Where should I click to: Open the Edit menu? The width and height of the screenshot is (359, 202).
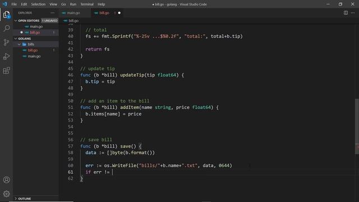click(24, 4)
